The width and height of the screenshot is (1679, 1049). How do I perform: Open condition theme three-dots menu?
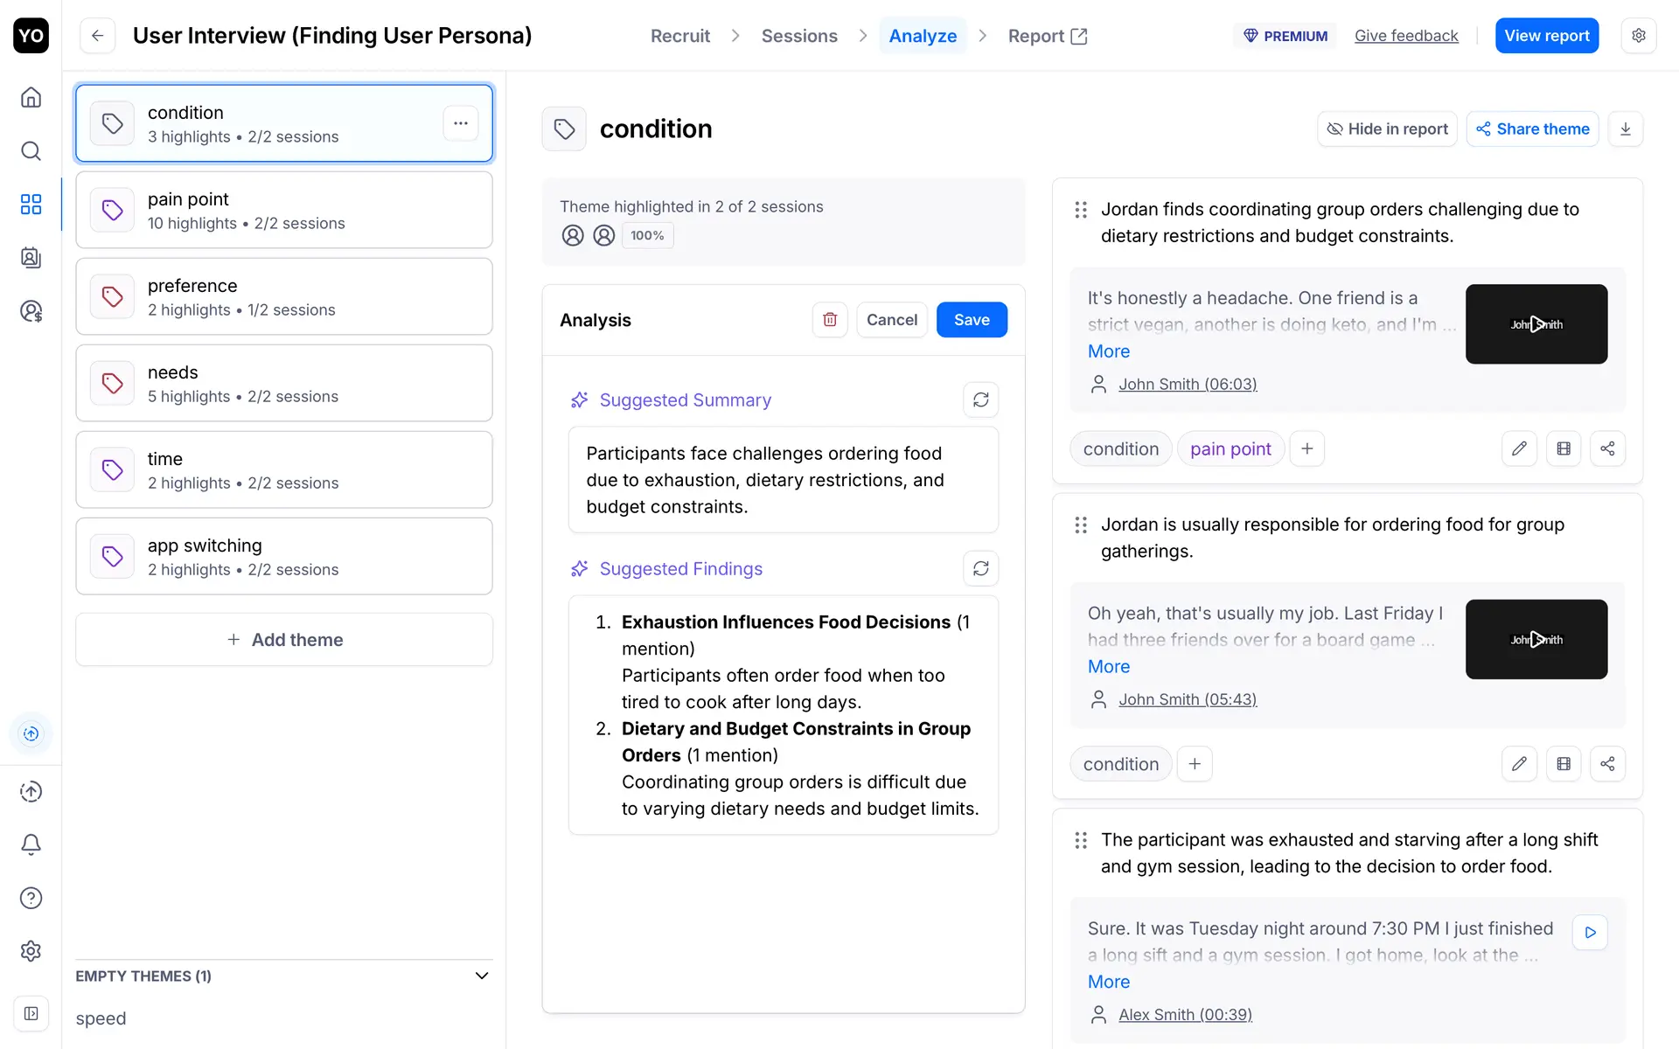pyautogui.click(x=460, y=123)
